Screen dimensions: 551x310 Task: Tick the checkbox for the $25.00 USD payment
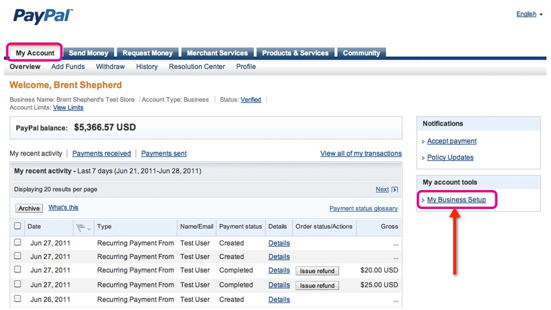(x=18, y=284)
